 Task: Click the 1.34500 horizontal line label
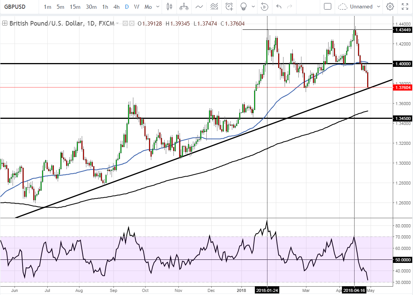[x=402, y=118]
